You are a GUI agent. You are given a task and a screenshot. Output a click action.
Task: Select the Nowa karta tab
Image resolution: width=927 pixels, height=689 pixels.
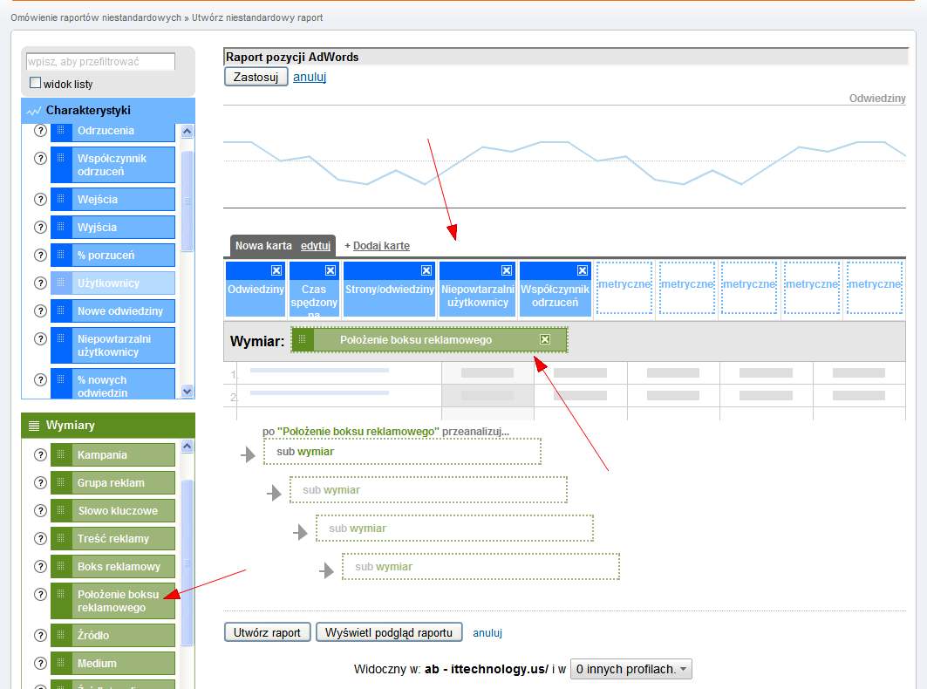pyautogui.click(x=263, y=246)
